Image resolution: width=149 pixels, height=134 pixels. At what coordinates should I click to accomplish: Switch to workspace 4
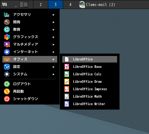70,4
